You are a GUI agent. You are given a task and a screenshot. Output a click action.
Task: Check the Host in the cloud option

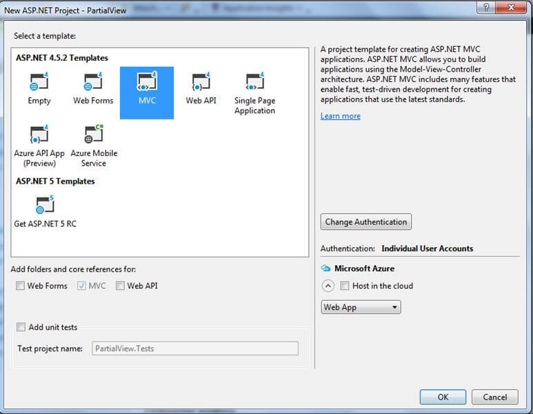[345, 286]
